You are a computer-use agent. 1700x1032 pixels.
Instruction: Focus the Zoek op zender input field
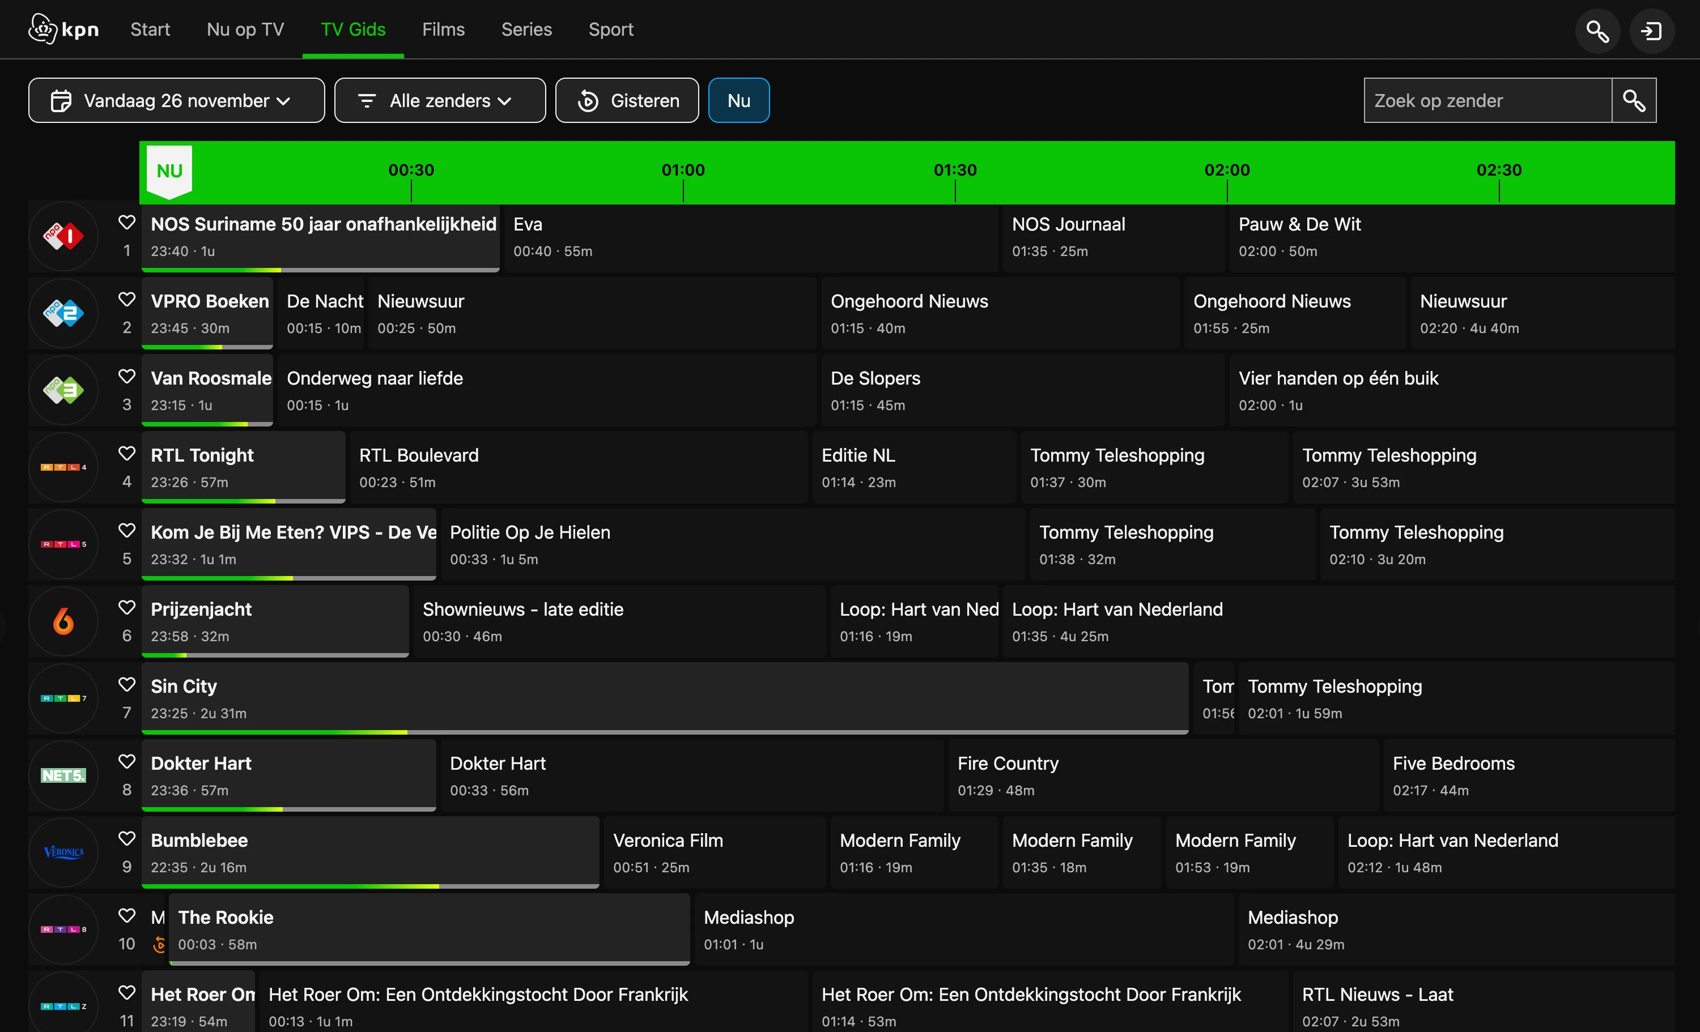click(x=1487, y=101)
